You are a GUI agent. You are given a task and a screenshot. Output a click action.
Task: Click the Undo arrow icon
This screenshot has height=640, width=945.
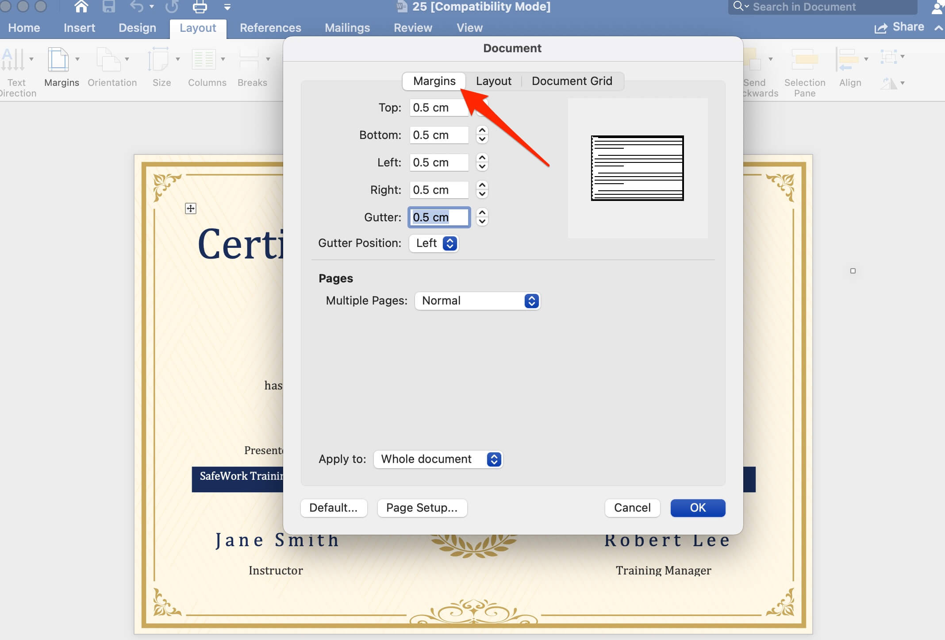pyautogui.click(x=137, y=7)
